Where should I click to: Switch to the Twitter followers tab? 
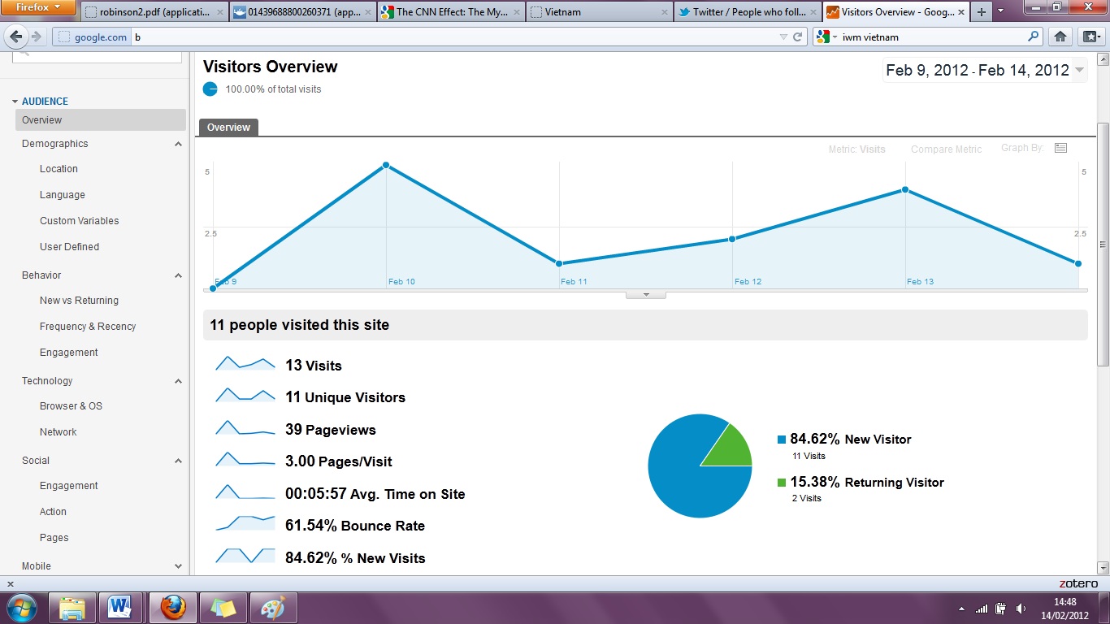748,12
